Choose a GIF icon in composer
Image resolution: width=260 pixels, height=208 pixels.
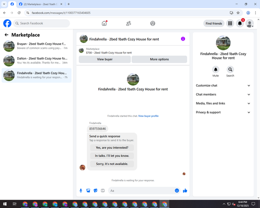tap(103, 191)
